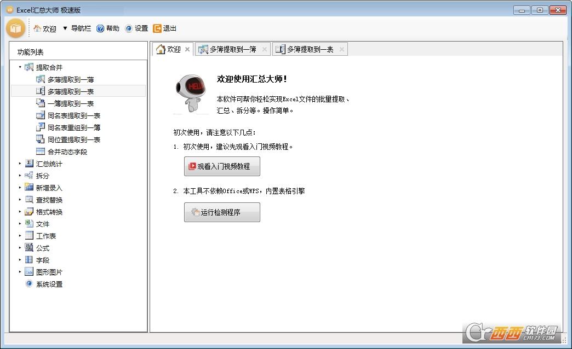Click the 观看入门视频教程 button
Image resolution: width=572 pixels, height=349 pixels.
click(x=222, y=166)
